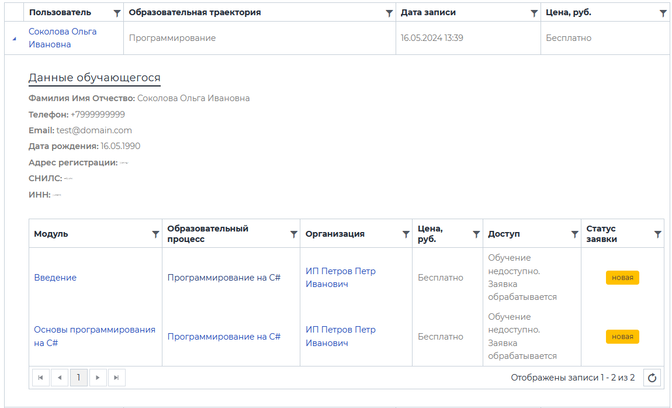Collapse the Соколова Ольга Ивановна row
The height and width of the screenshot is (408, 672).
[14, 39]
